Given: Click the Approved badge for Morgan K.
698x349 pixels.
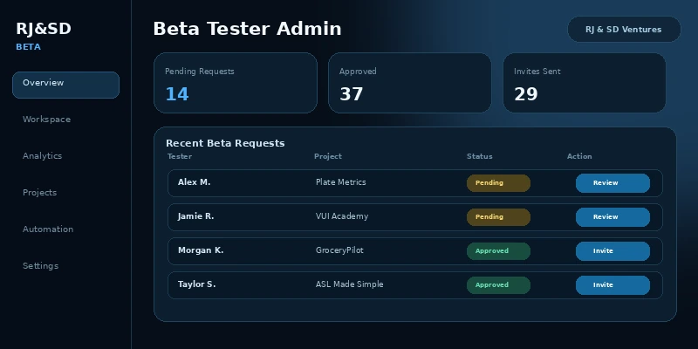Looking at the screenshot, I should [498, 251].
